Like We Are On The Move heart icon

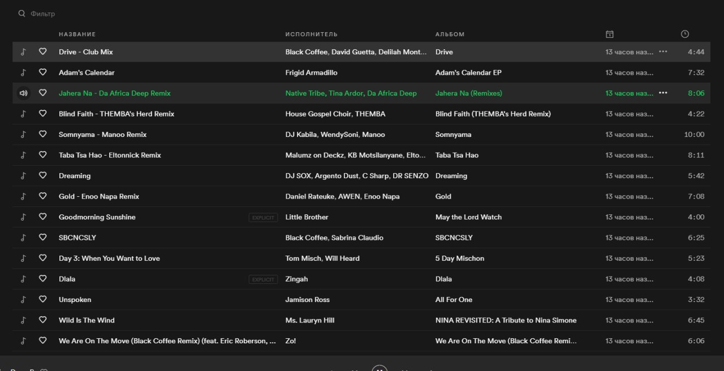(42, 340)
